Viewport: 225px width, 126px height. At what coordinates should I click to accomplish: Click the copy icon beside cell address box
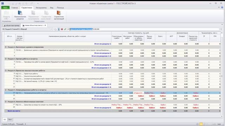point(55,29)
